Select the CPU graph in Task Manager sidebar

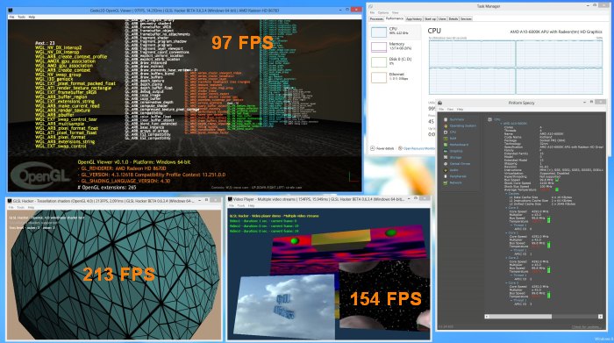379,32
